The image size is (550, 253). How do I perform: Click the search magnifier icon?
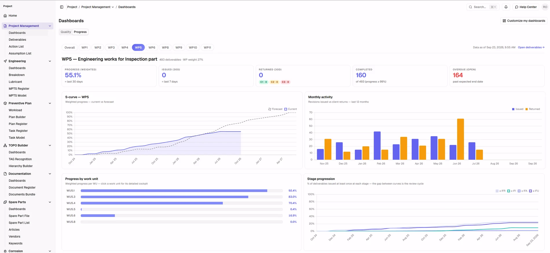click(x=470, y=7)
